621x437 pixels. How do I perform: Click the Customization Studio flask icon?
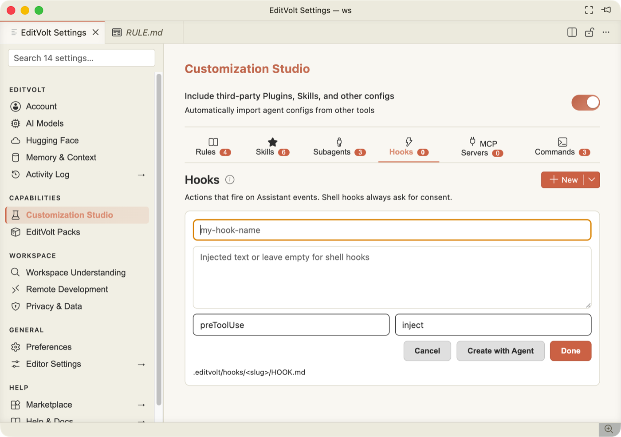click(16, 215)
